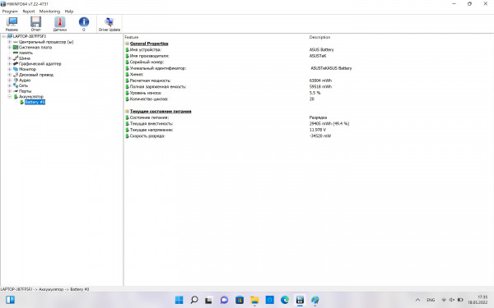Select the Battery #0 tree item
This screenshot has width=494, height=308.
pyautogui.click(x=35, y=102)
